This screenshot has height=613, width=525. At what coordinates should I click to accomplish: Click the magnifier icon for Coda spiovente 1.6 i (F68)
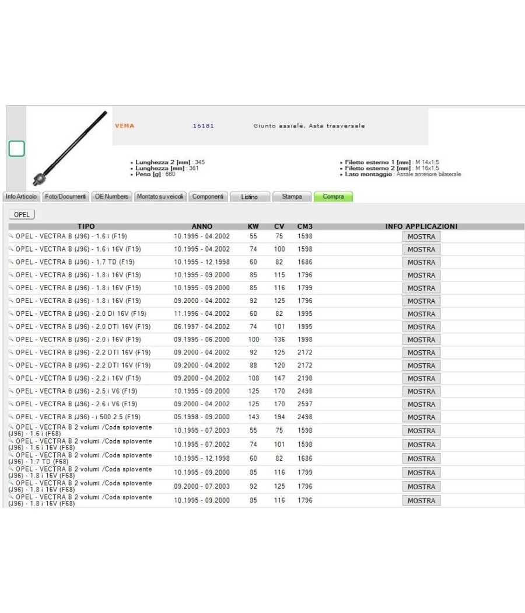[x=11, y=427]
